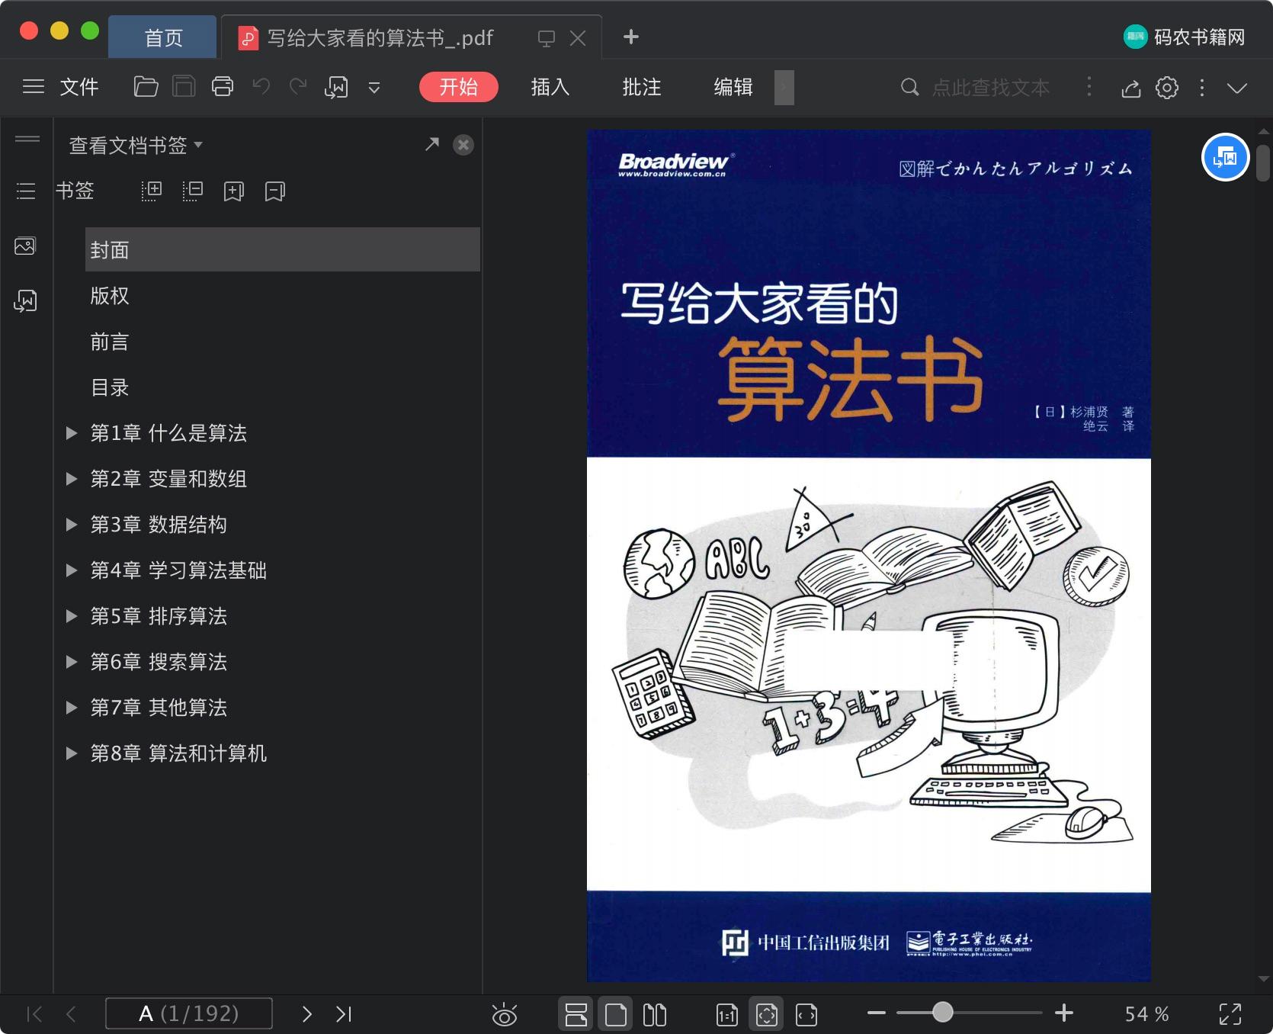Image resolution: width=1273 pixels, height=1034 pixels.
Task: Close the bookmark panel
Action: [463, 145]
